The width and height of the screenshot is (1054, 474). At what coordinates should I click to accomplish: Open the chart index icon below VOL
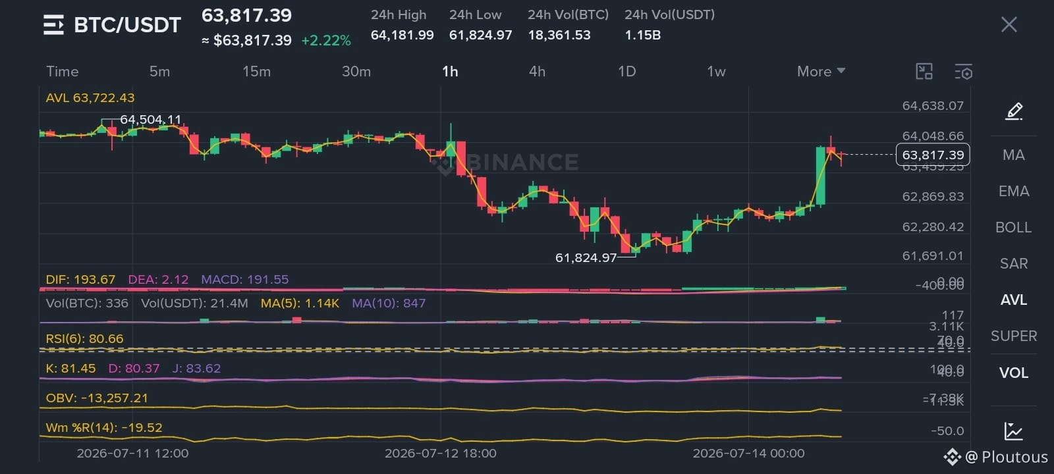[x=1013, y=431]
